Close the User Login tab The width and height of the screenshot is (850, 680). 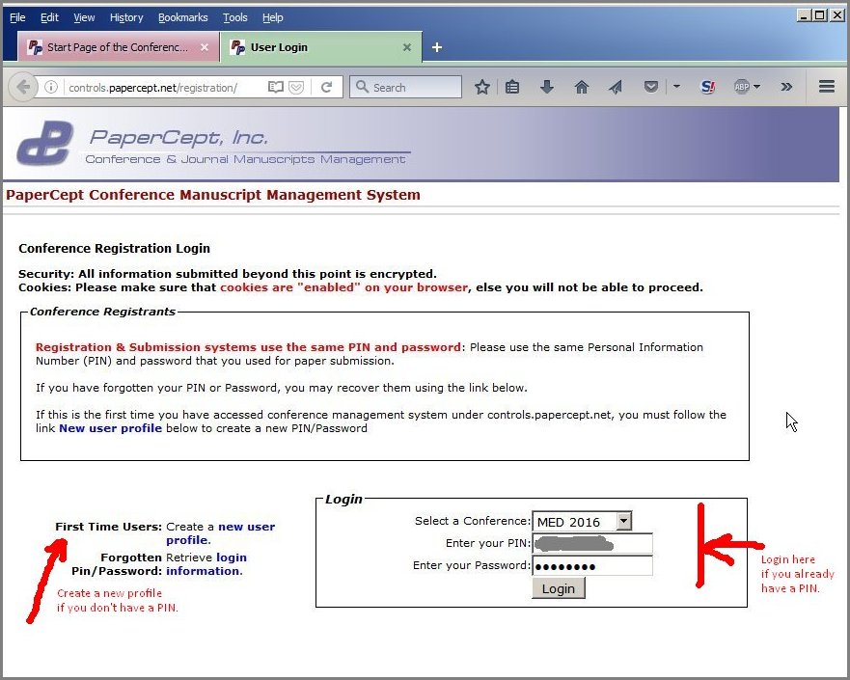pyautogui.click(x=407, y=47)
